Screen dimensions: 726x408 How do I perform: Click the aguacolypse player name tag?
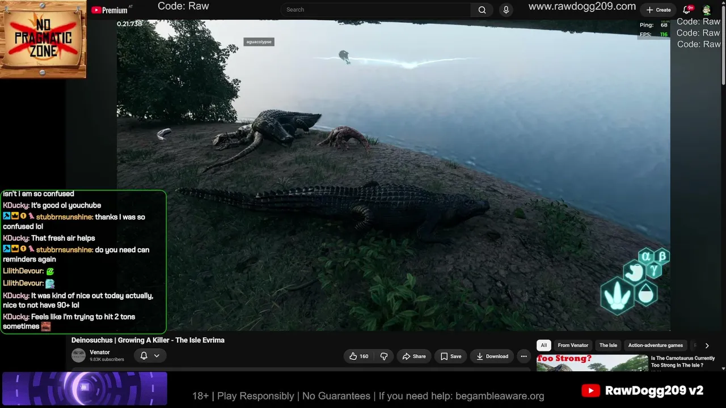(x=259, y=42)
